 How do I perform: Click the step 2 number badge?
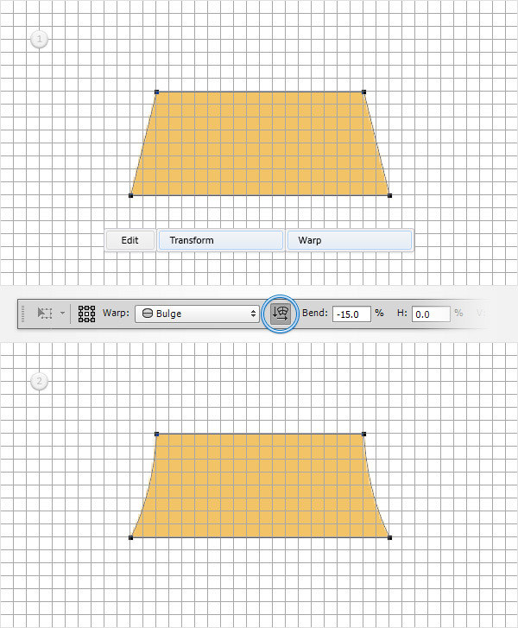point(39,381)
